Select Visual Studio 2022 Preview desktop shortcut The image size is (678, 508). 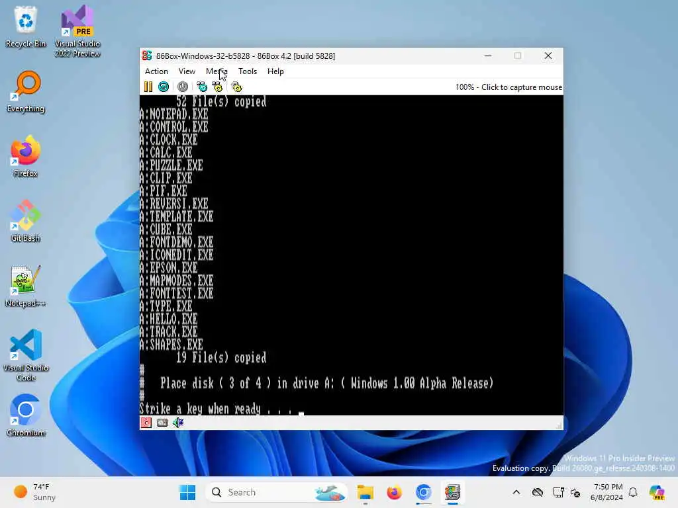click(77, 31)
